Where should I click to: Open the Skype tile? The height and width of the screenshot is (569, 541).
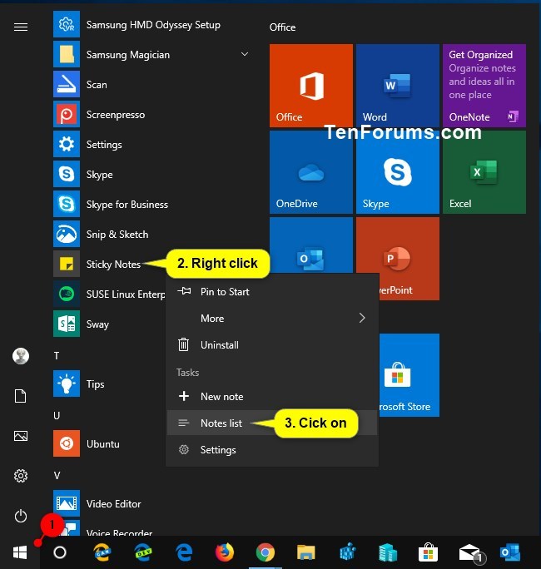pyautogui.click(x=398, y=172)
